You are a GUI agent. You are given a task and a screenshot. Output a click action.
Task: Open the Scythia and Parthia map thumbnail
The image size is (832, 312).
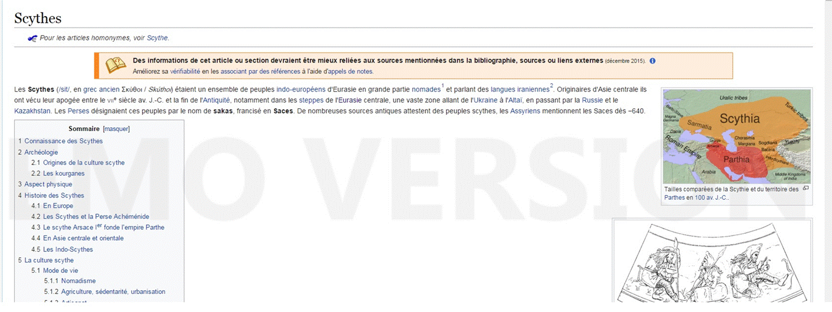tap(737, 136)
